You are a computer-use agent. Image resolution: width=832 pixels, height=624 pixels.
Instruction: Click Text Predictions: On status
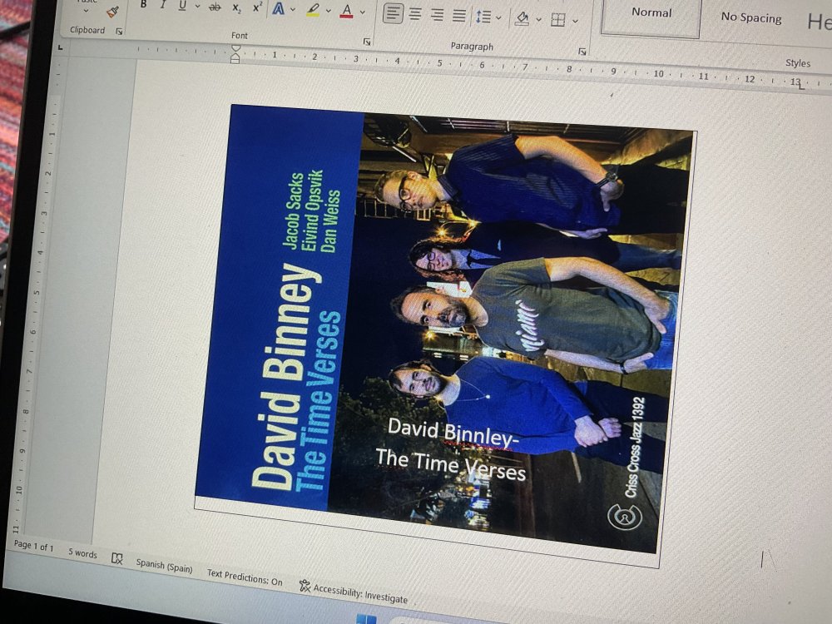point(245,577)
